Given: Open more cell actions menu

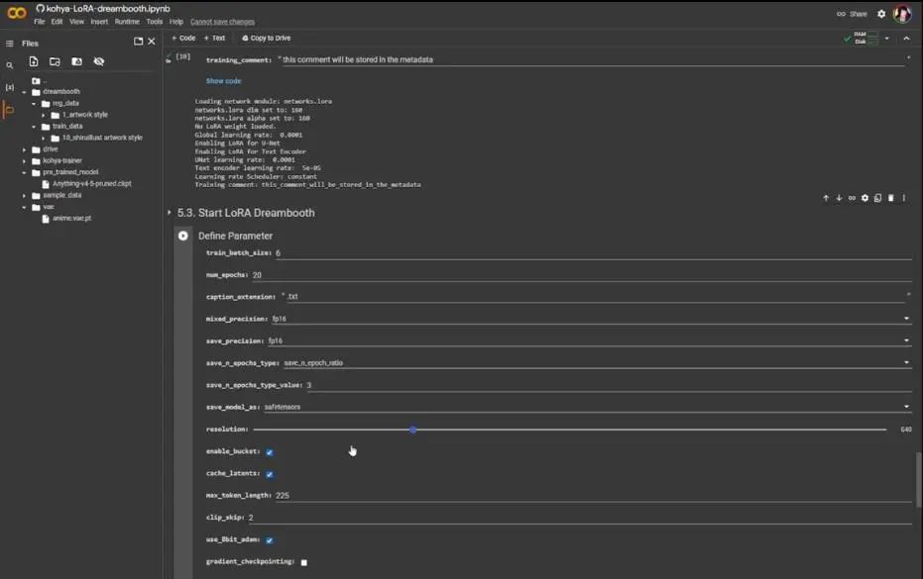Looking at the screenshot, I should pyautogui.click(x=903, y=198).
